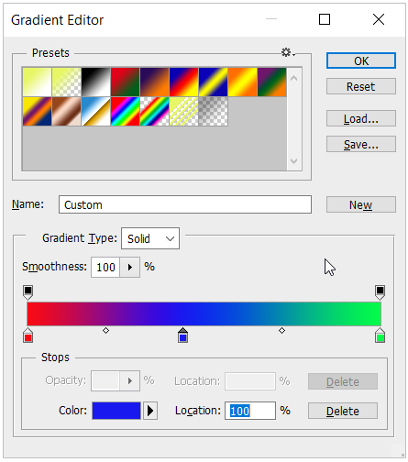Delete the selected color stop
The height and width of the screenshot is (462, 408).
(343, 411)
